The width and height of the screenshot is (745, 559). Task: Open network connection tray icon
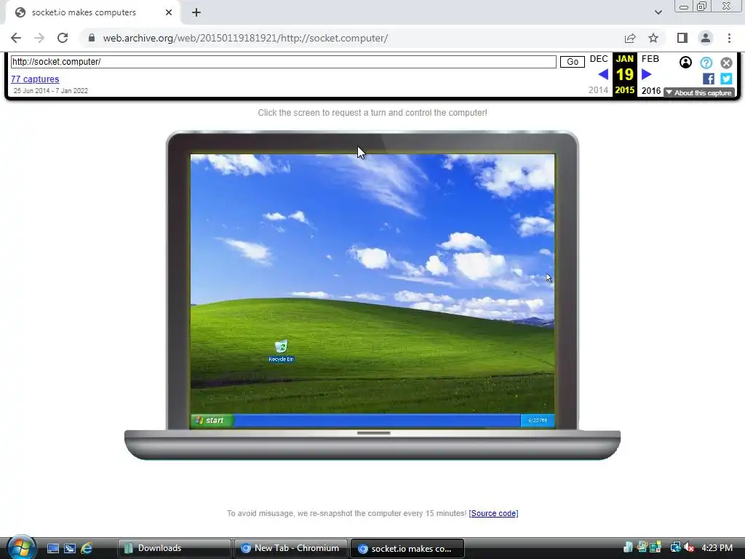coord(675,547)
